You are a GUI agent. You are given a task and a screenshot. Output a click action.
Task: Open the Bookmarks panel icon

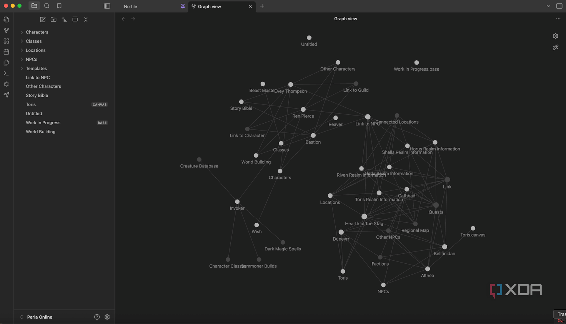59,6
